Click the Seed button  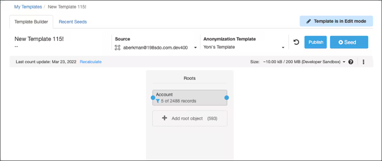point(349,42)
